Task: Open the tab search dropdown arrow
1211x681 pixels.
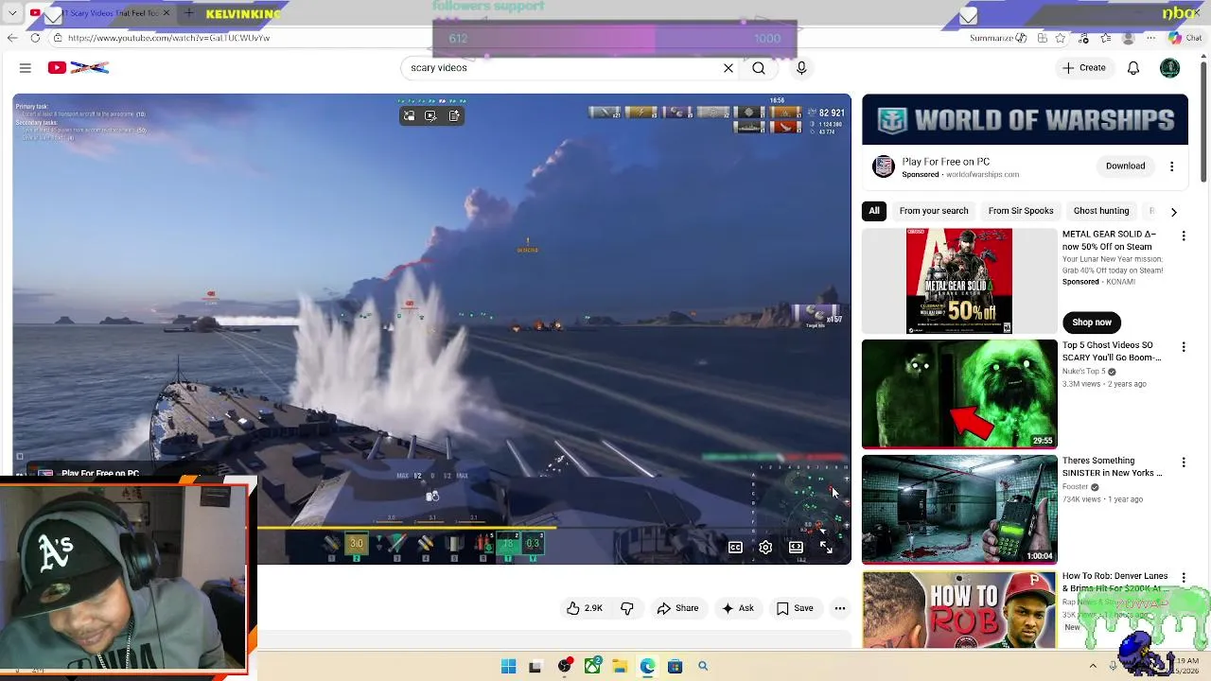Action: [11, 13]
